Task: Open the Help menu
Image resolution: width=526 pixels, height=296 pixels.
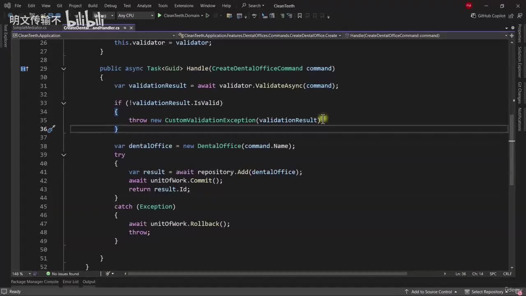Action: point(226,6)
